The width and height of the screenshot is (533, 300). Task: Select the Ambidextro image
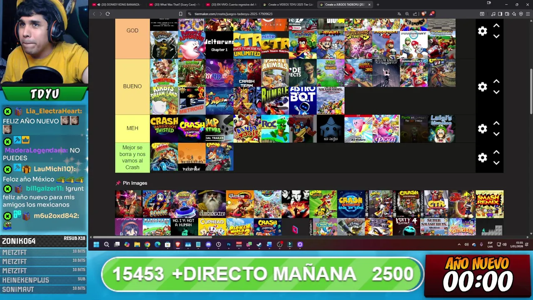click(x=212, y=204)
